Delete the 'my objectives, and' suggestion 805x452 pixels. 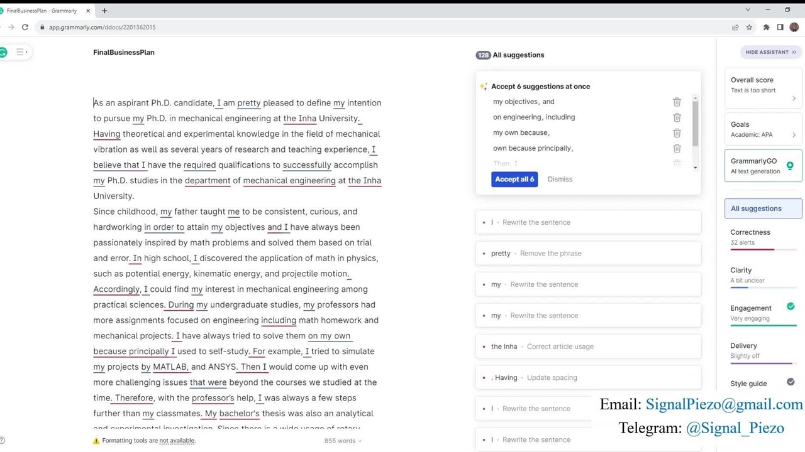pyautogui.click(x=677, y=102)
